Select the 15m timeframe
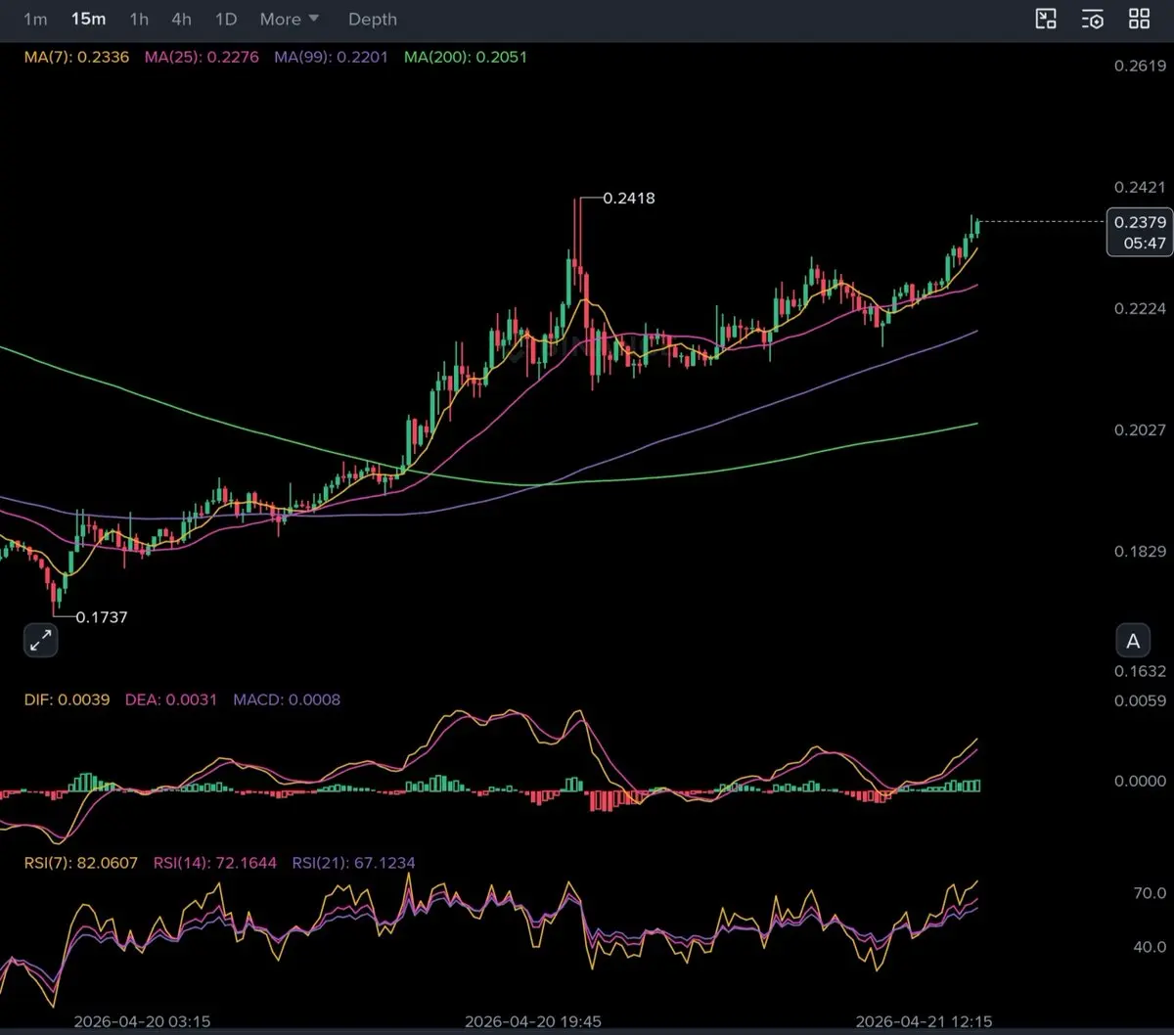 [88, 19]
